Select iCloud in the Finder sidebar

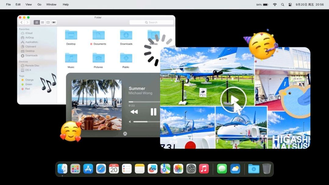pyautogui.click(x=27, y=33)
